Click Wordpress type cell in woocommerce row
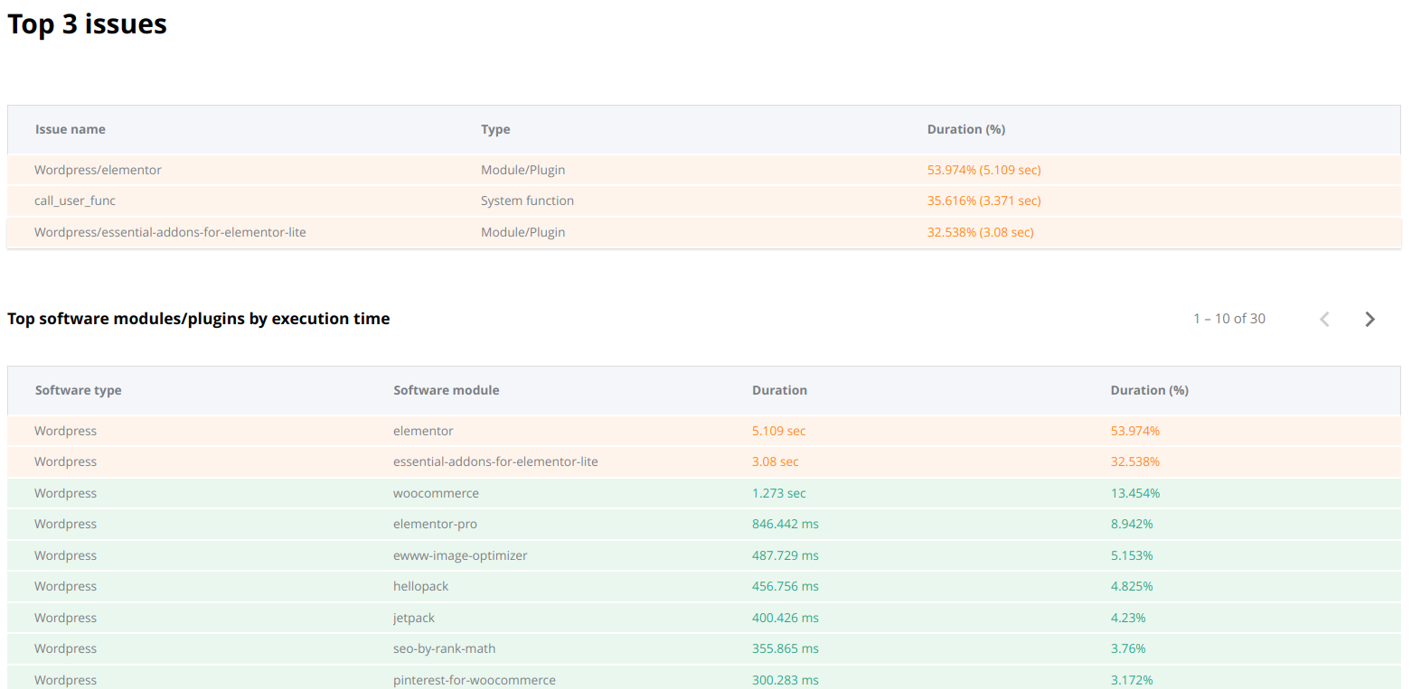 click(65, 493)
